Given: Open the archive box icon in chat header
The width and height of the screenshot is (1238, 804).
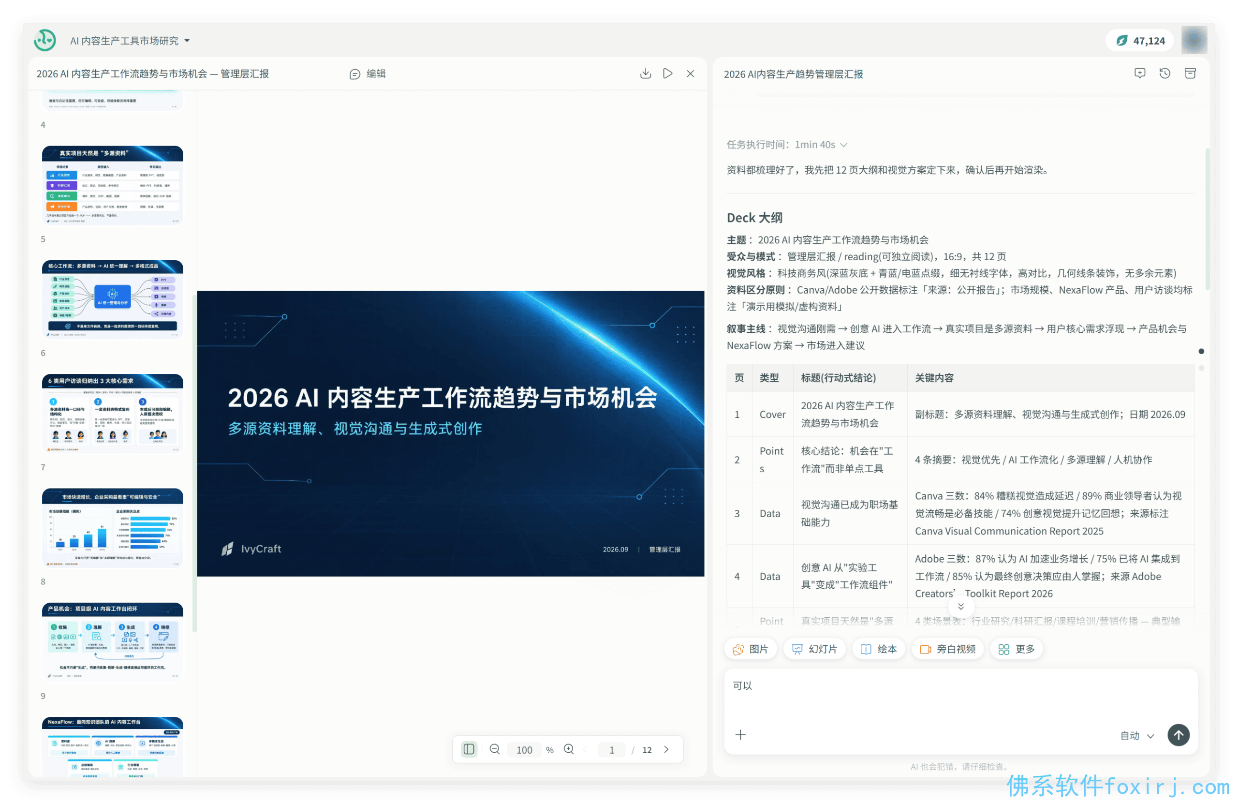Looking at the screenshot, I should (x=1190, y=74).
